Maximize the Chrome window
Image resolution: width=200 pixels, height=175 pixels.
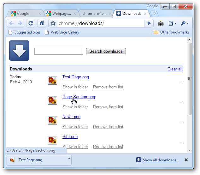pyautogui.click(x=174, y=6)
